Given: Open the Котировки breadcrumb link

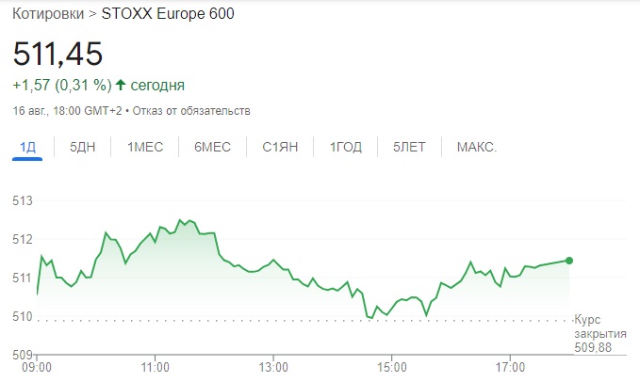Looking at the screenshot, I should pyautogui.click(x=48, y=14).
